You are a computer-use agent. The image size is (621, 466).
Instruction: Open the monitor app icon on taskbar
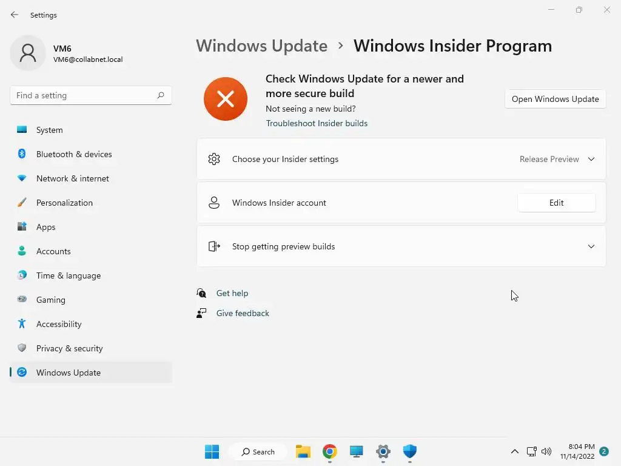[x=356, y=451]
